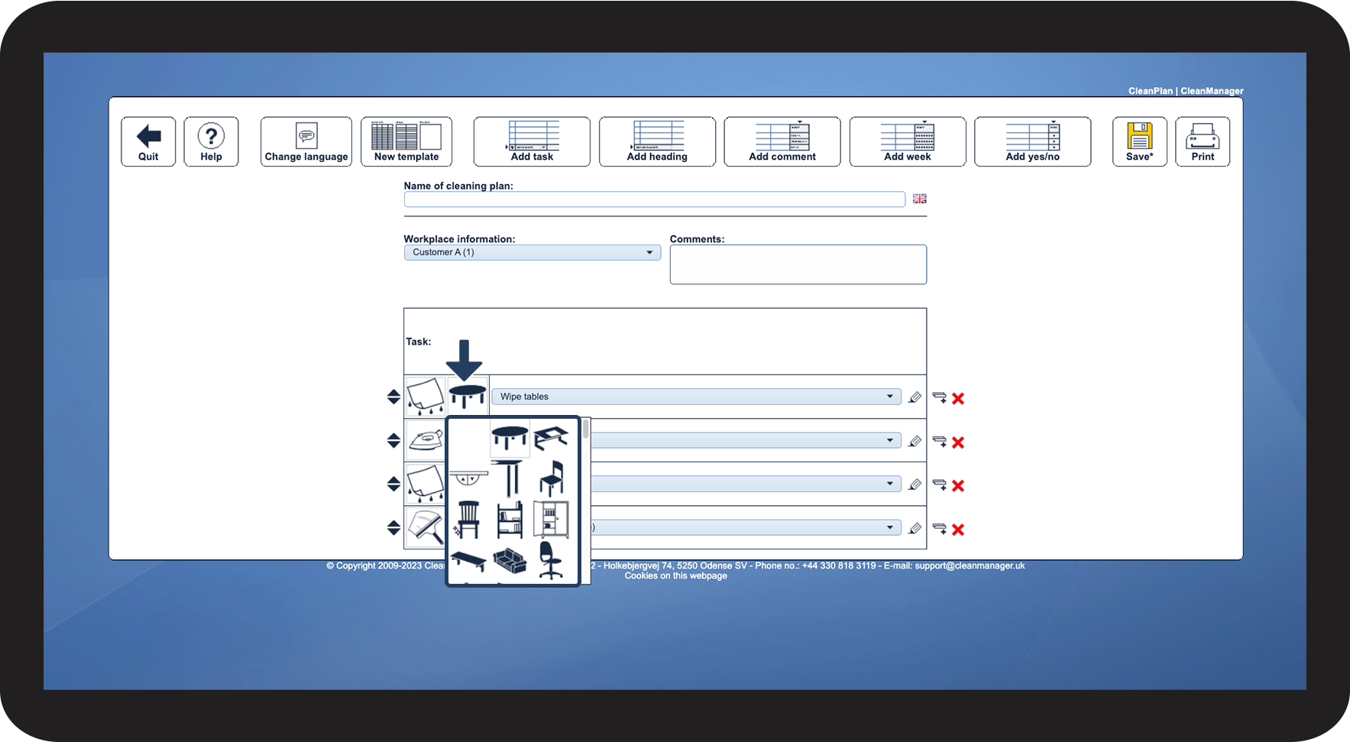The height and width of the screenshot is (742, 1350).
Task: Click the support@cleanmanager.uk email link
Action: pyautogui.click(x=970, y=566)
